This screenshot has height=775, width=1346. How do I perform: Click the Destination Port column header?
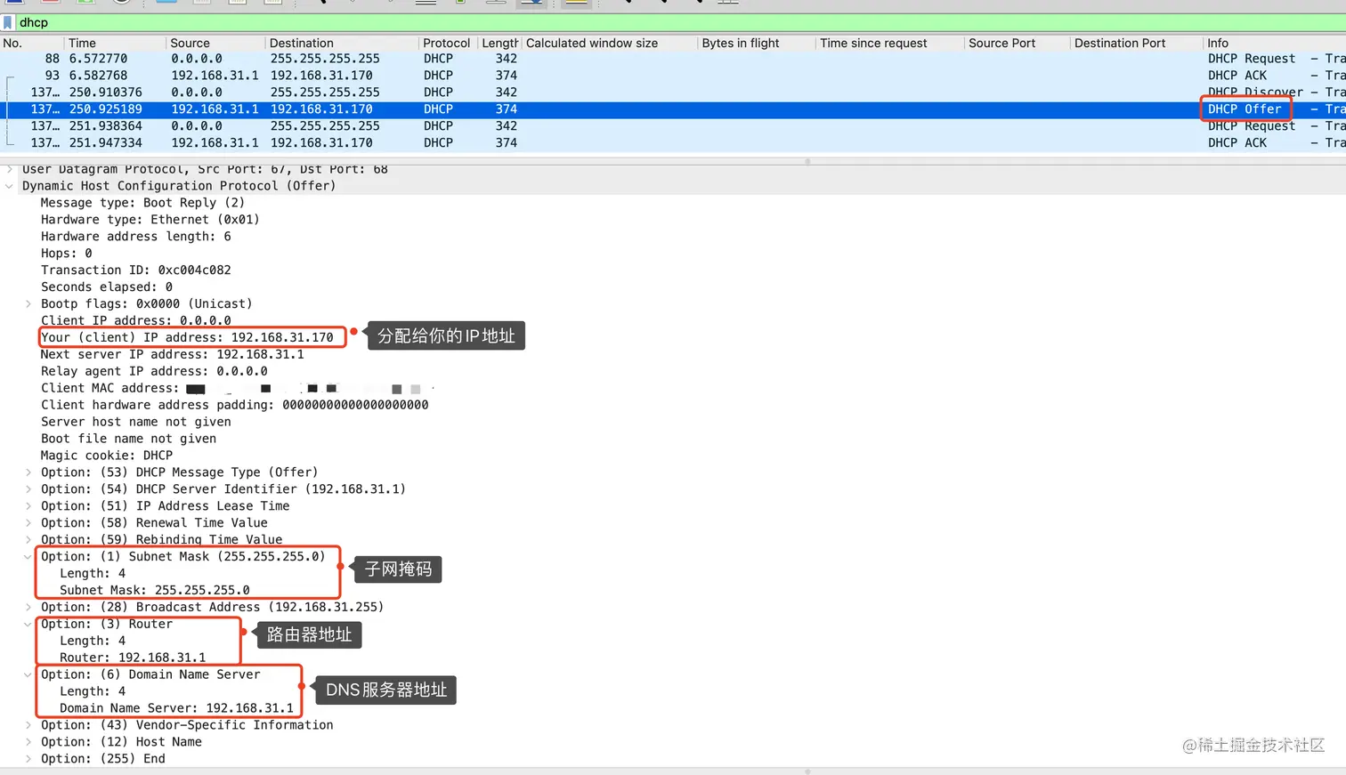coord(1136,43)
